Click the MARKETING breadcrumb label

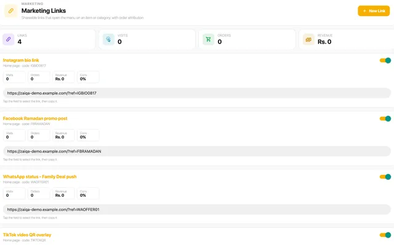tap(32, 4)
